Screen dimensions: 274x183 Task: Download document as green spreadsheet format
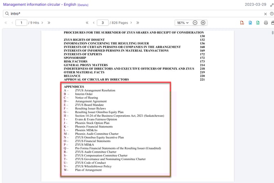click(258, 23)
